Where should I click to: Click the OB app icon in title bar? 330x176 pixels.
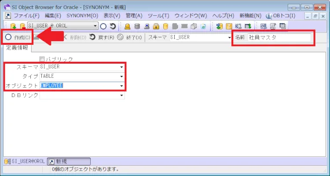[7, 7]
